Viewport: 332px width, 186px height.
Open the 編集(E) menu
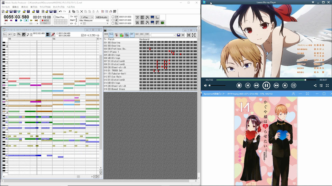point(16,7)
